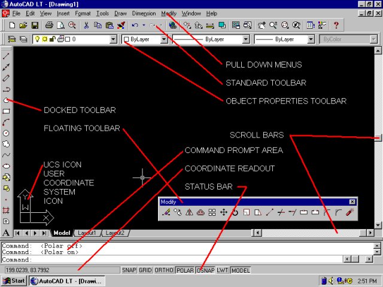Toggle ORTHO mode in status bar
The height and width of the screenshot is (287, 383).
(164, 270)
